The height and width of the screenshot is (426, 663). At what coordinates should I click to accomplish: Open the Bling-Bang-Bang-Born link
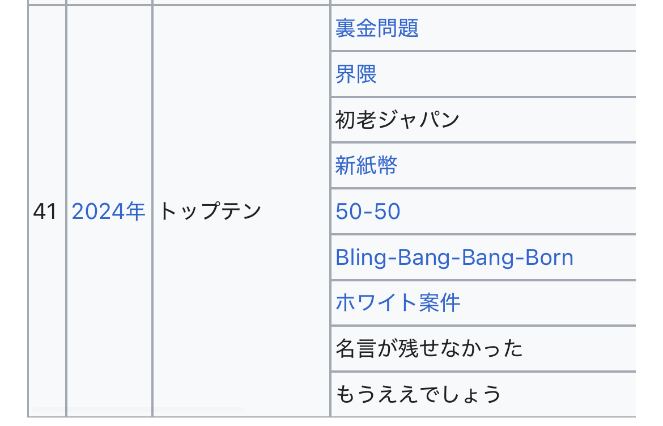pyautogui.click(x=454, y=258)
